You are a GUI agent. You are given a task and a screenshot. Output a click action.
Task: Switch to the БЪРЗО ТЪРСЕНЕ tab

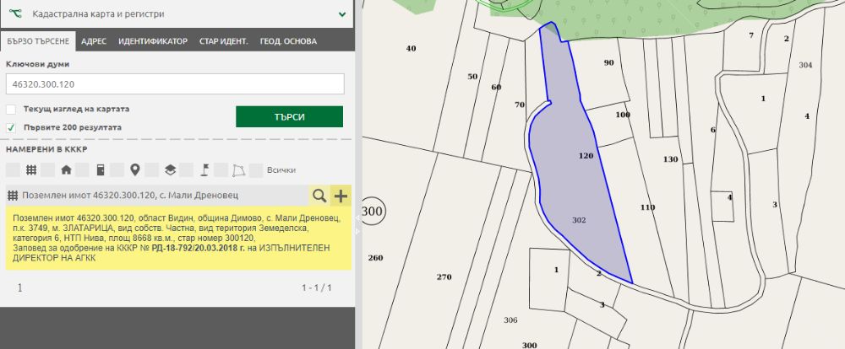tap(38, 40)
